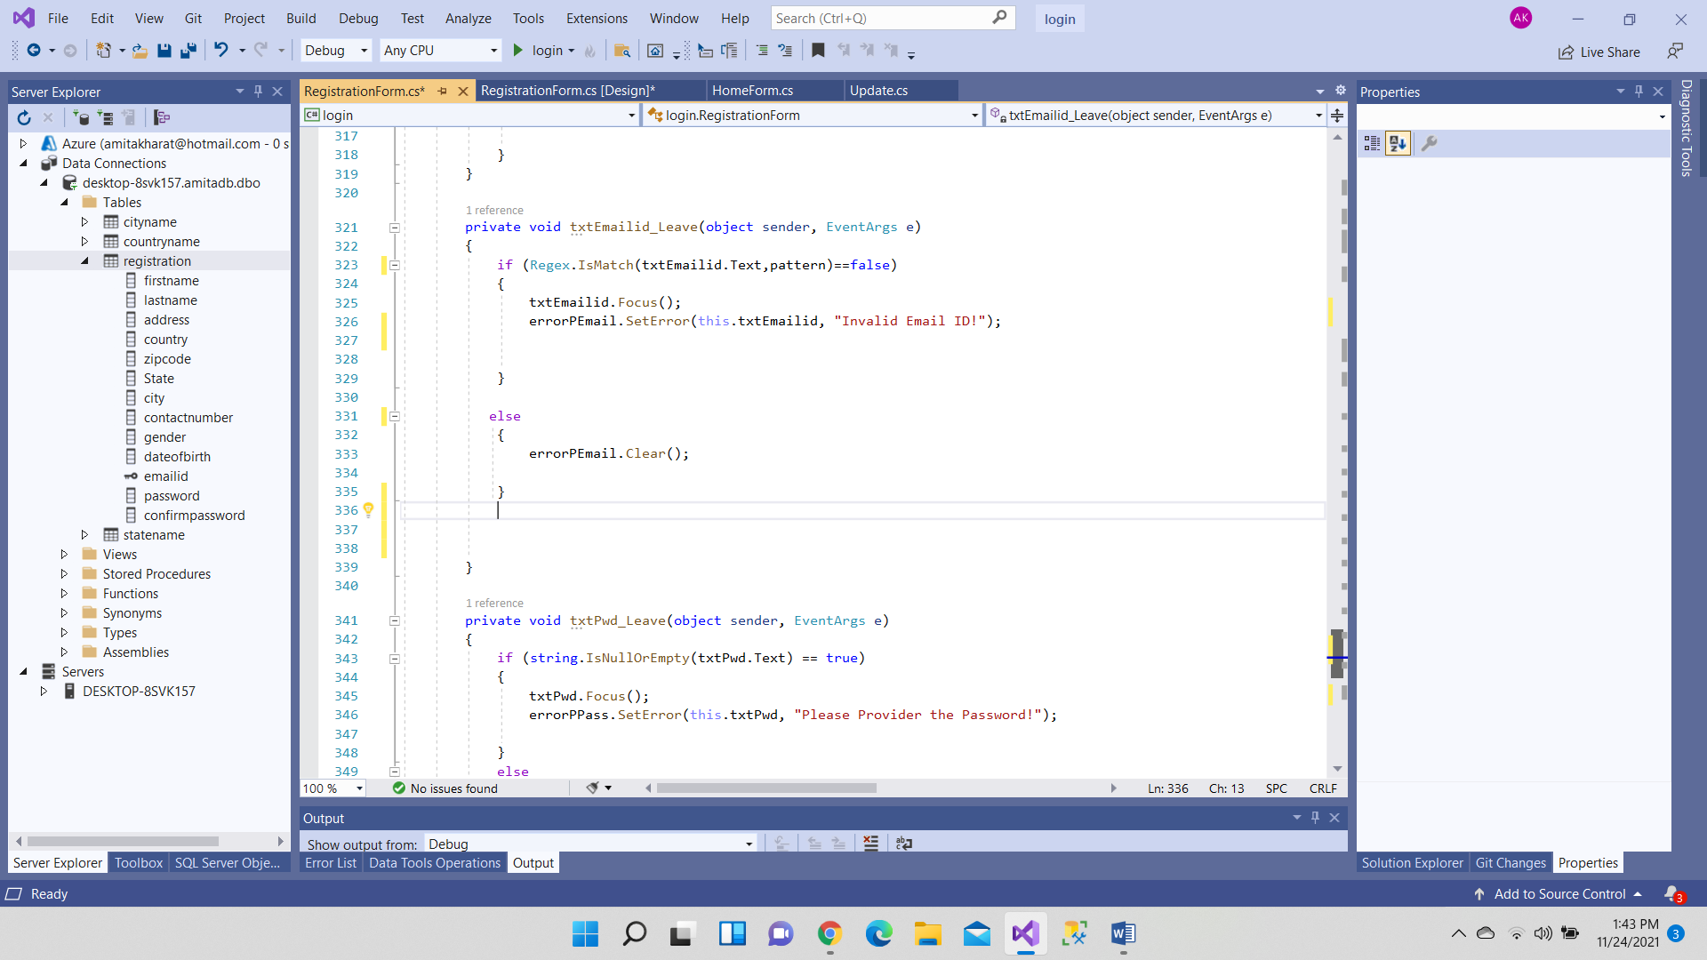The height and width of the screenshot is (960, 1707).
Task: Collapse the registration table node
Action: 84,261
